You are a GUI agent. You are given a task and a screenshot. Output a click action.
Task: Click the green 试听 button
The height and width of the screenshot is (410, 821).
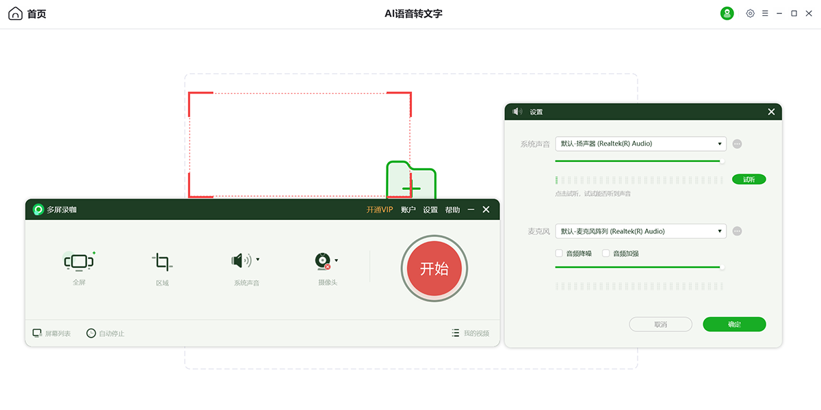(748, 180)
